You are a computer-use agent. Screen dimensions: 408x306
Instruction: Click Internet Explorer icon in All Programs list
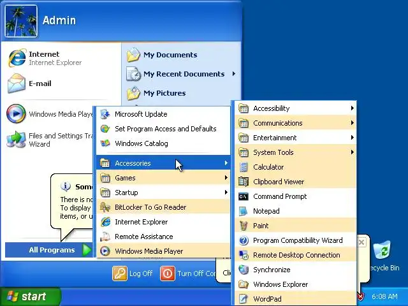tap(105, 222)
